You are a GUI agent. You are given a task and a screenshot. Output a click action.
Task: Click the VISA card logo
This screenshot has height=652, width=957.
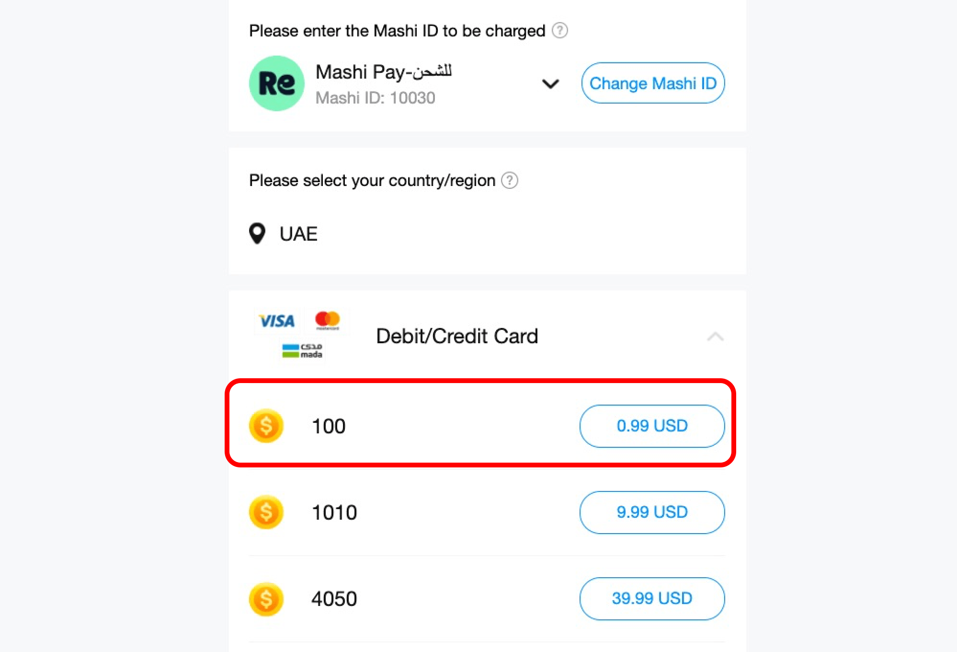tap(276, 321)
